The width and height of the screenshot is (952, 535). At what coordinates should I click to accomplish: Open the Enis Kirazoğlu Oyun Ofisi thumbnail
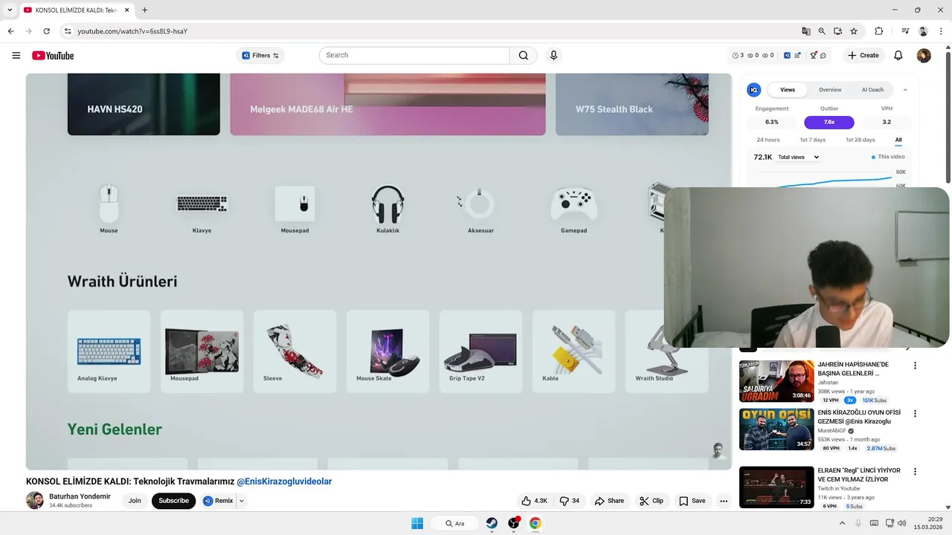(x=776, y=429)
